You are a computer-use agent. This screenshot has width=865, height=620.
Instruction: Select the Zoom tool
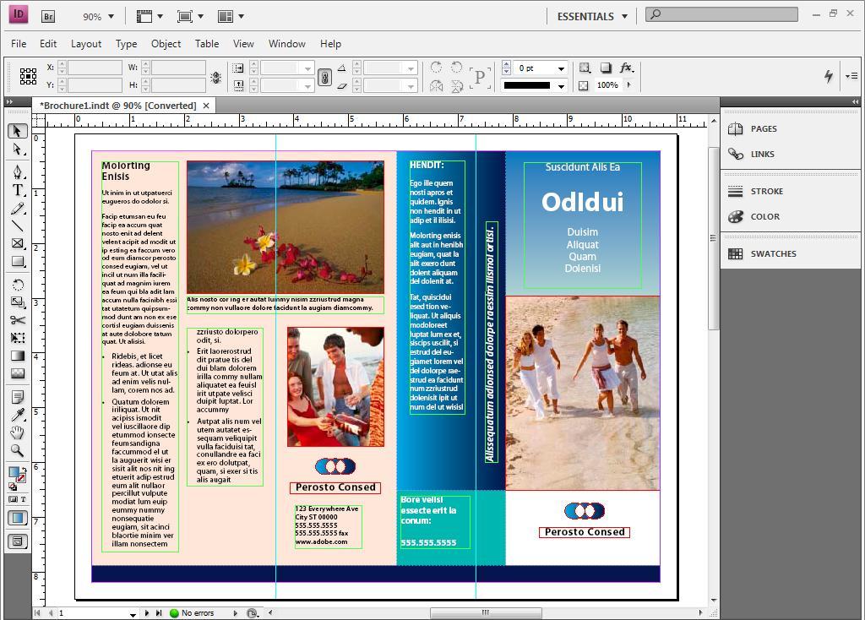(16, 450)
